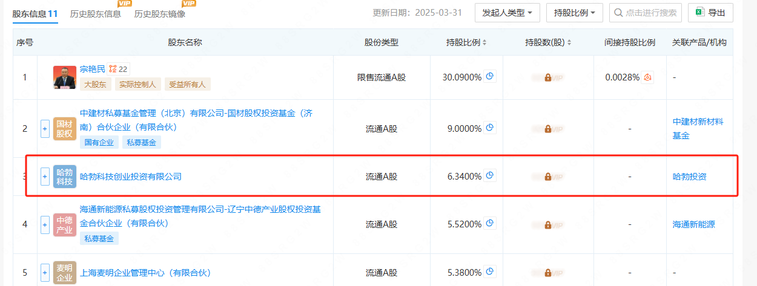757x286 pixels.
Task: Open pie chart icon beside 6.3400%
Action: (491, 176)
